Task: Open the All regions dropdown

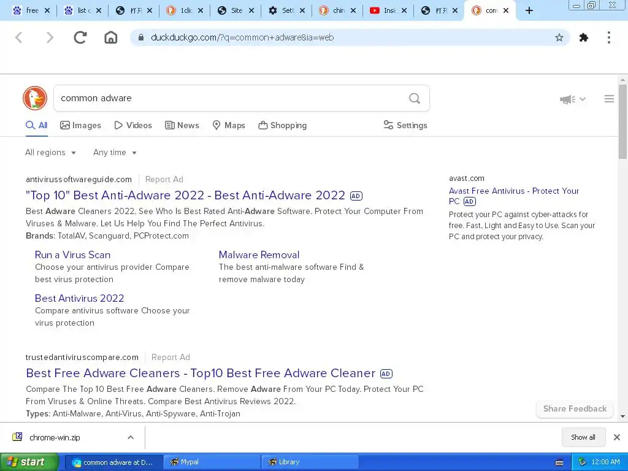Action: pos(50,153)
